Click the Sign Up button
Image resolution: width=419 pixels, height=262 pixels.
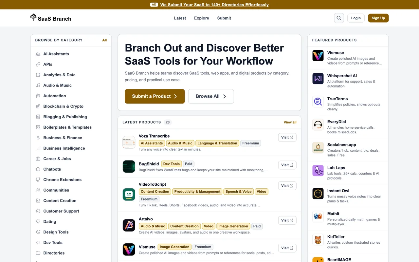[x=378, y=18]
